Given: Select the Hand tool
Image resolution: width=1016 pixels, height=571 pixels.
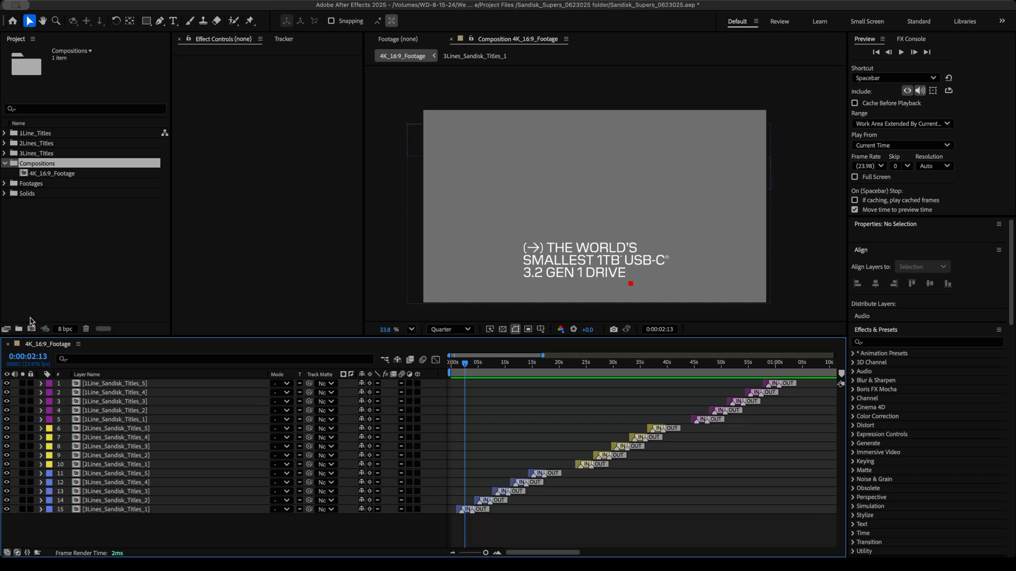Looking at the screenshot, I should tap(43, 21).
